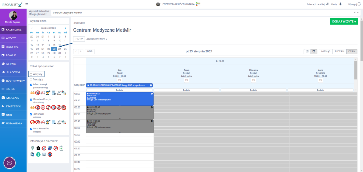363x172 pixels.
Task: Go to next month in mini calendar
Action: (65, 28)
